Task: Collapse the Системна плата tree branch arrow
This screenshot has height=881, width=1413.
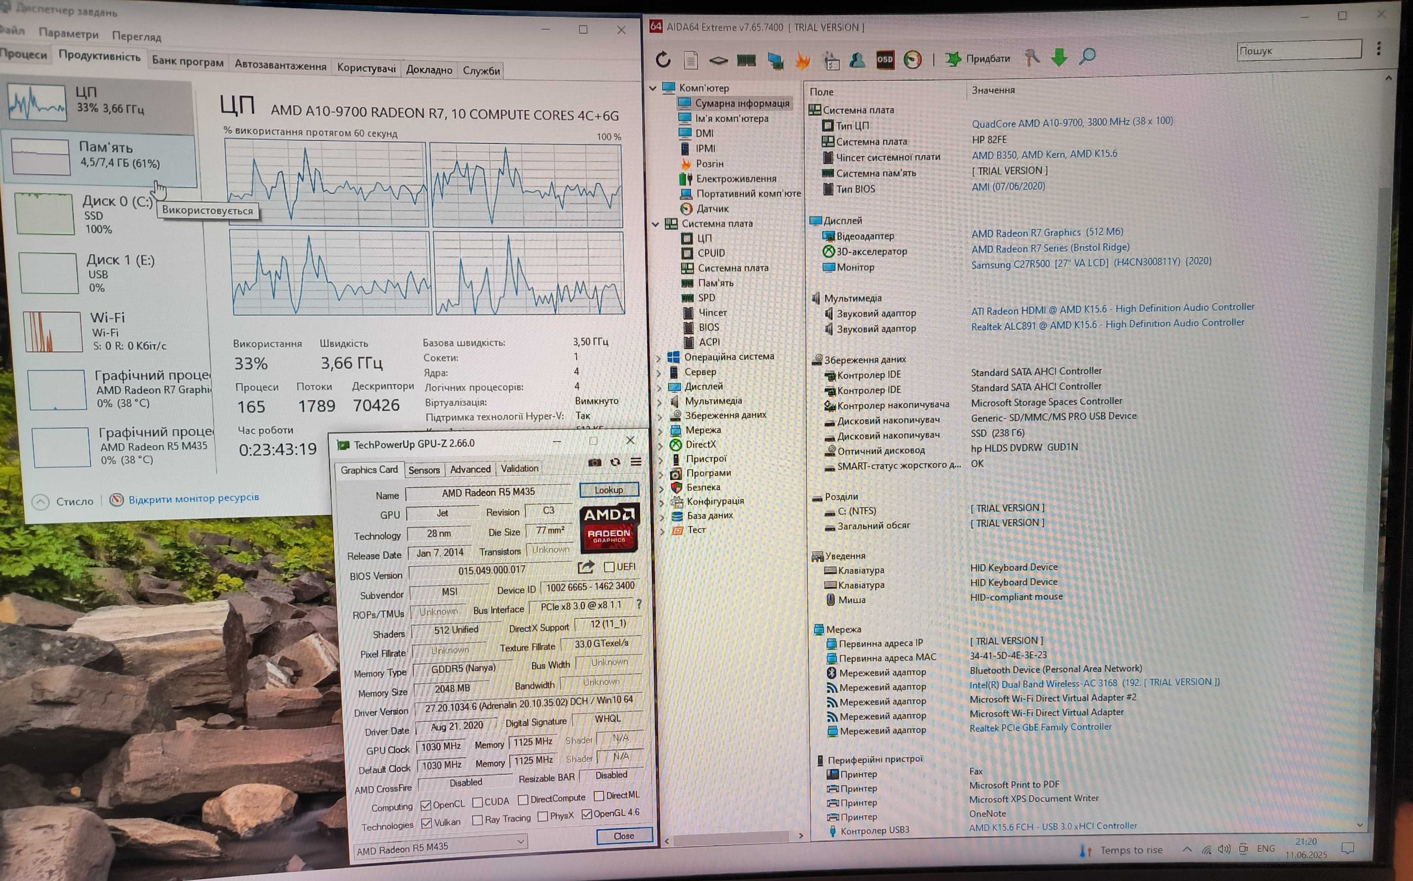Action: [655, 224]
